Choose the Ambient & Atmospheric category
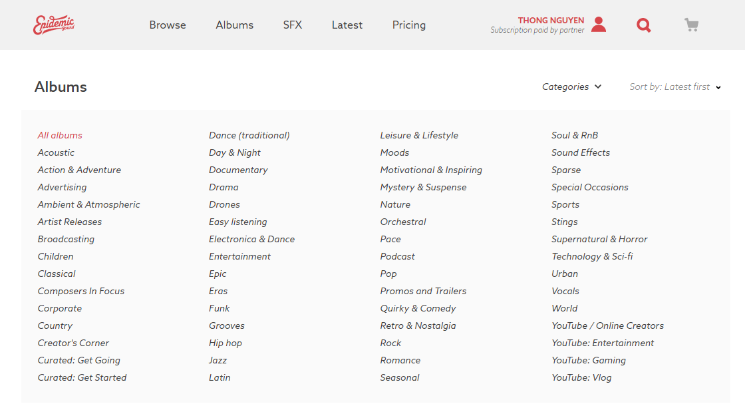This screenshot has width=745, height=412. [x=89, y=204]
